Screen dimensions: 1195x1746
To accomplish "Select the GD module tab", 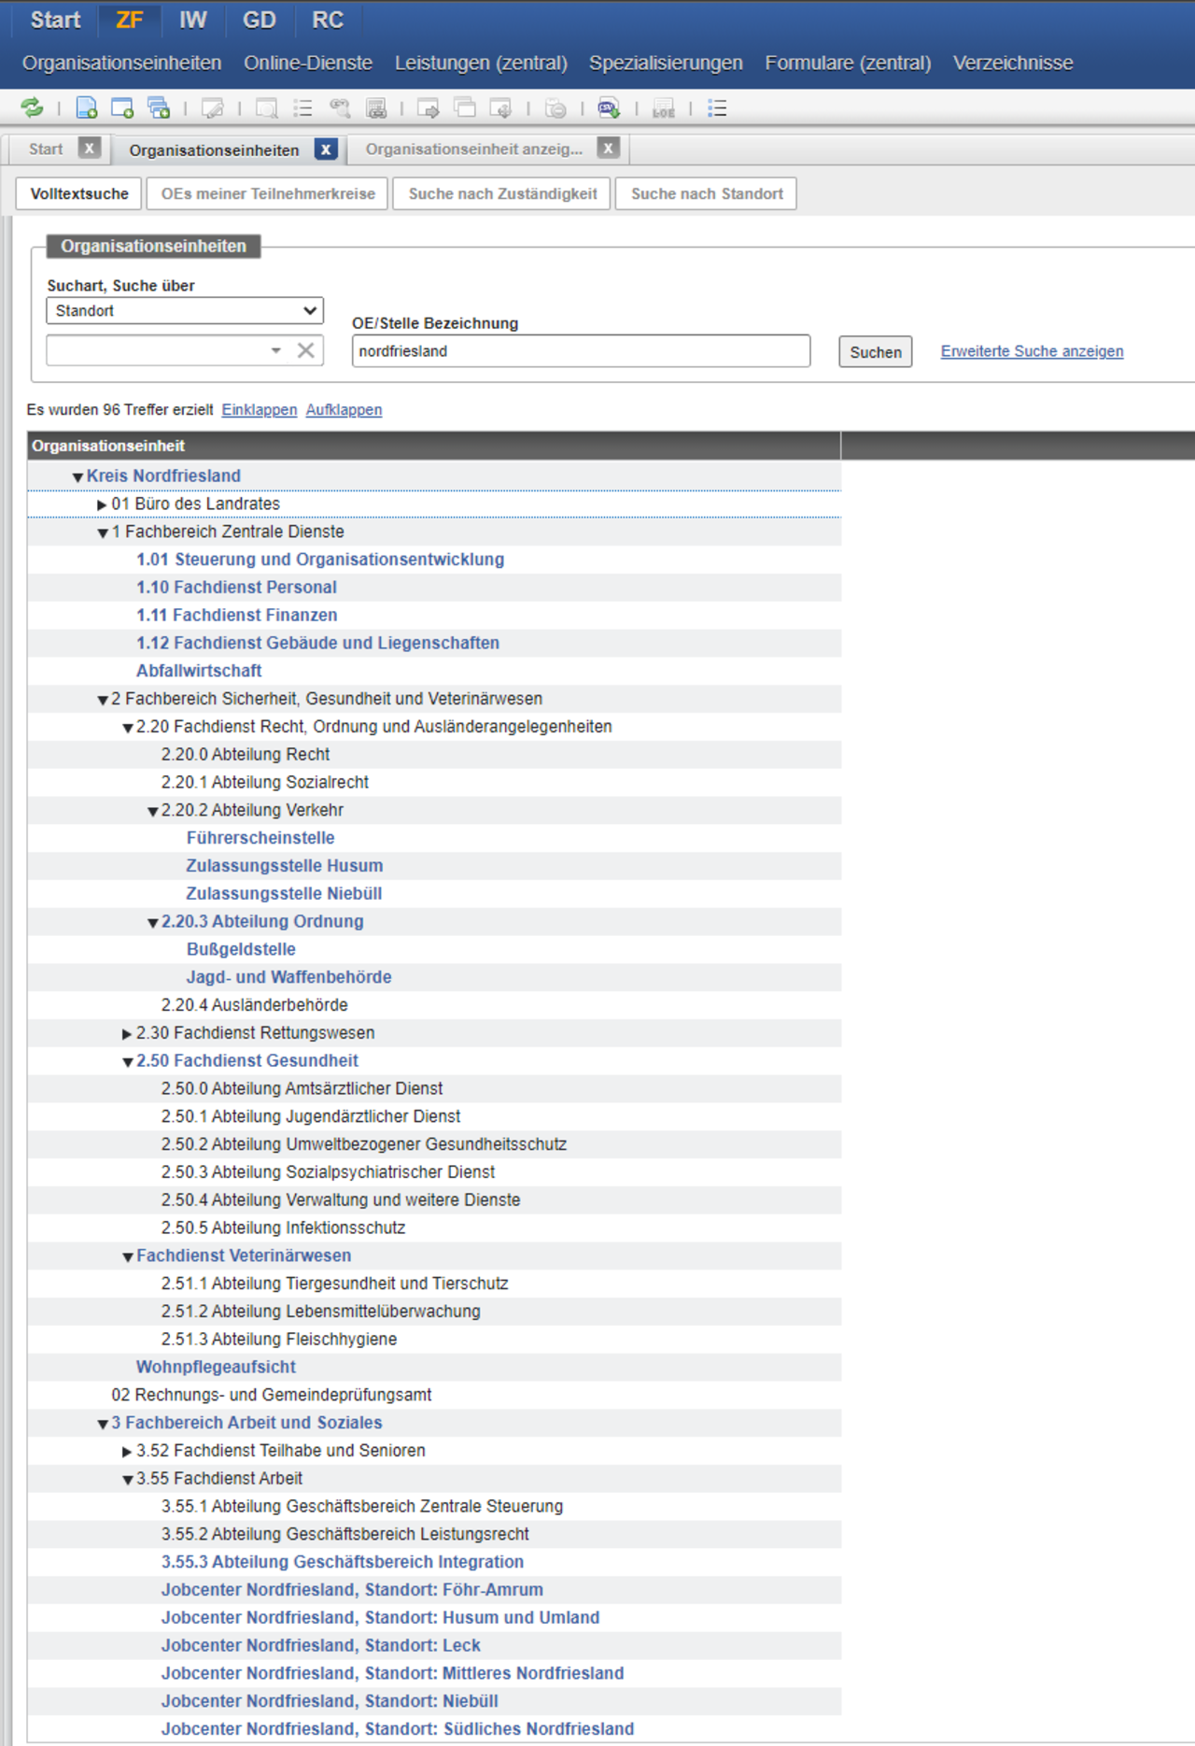I will [x=260, y=20].
